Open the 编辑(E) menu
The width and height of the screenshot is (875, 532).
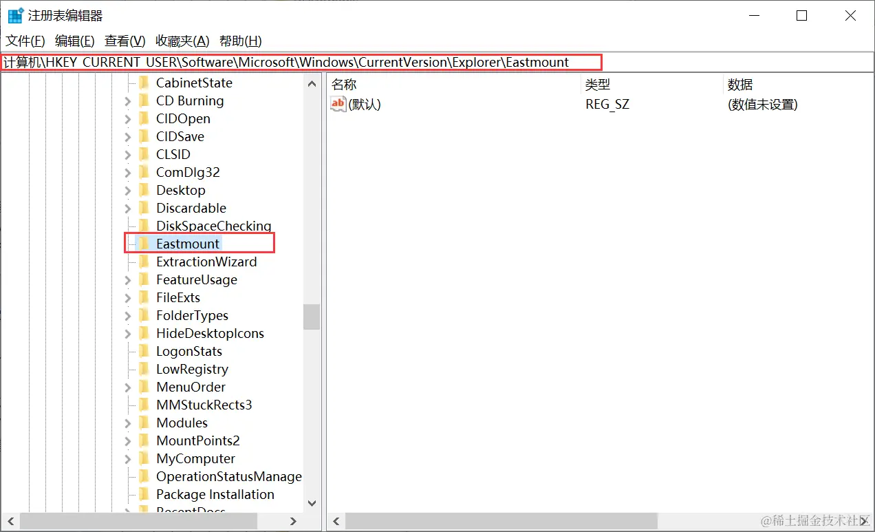75,41
